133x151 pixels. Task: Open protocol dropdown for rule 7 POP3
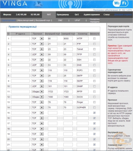point(37,70)
